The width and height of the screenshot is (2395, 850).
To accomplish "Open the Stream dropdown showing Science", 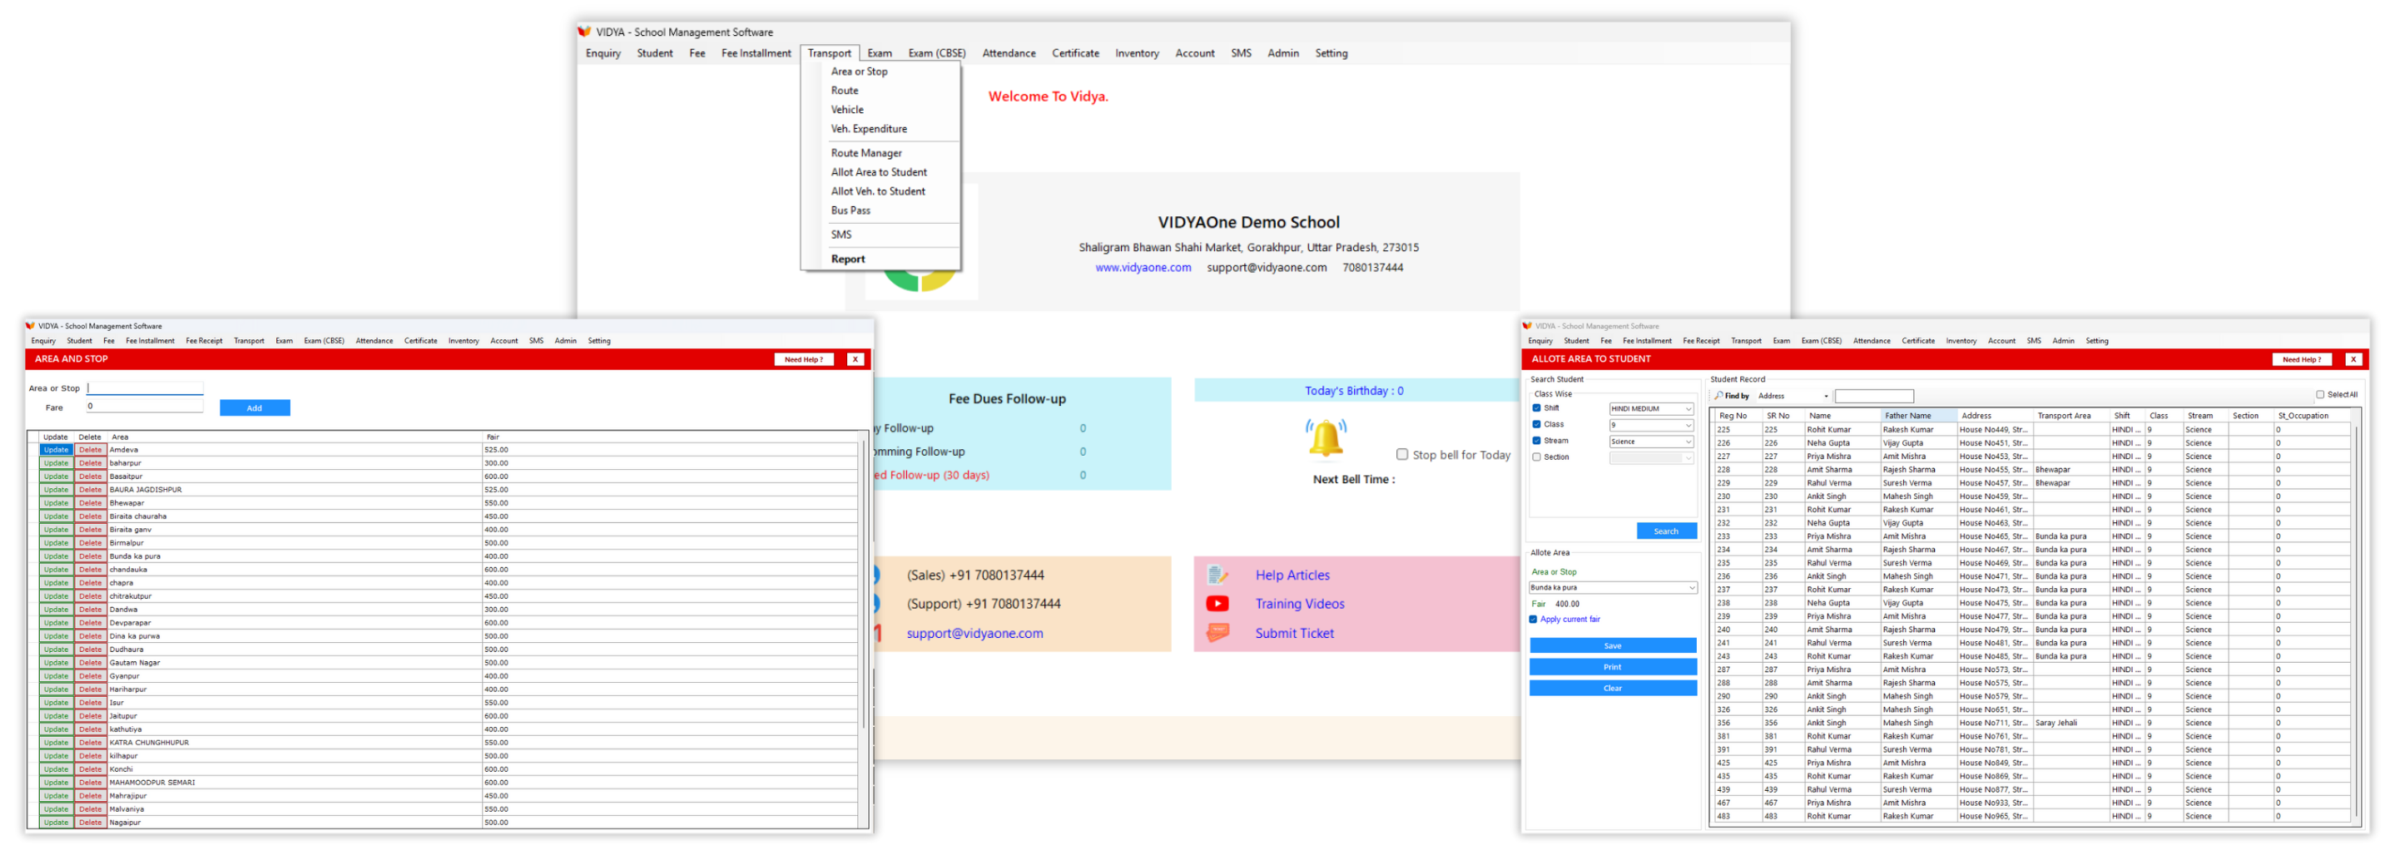I will coord(1651,442).
